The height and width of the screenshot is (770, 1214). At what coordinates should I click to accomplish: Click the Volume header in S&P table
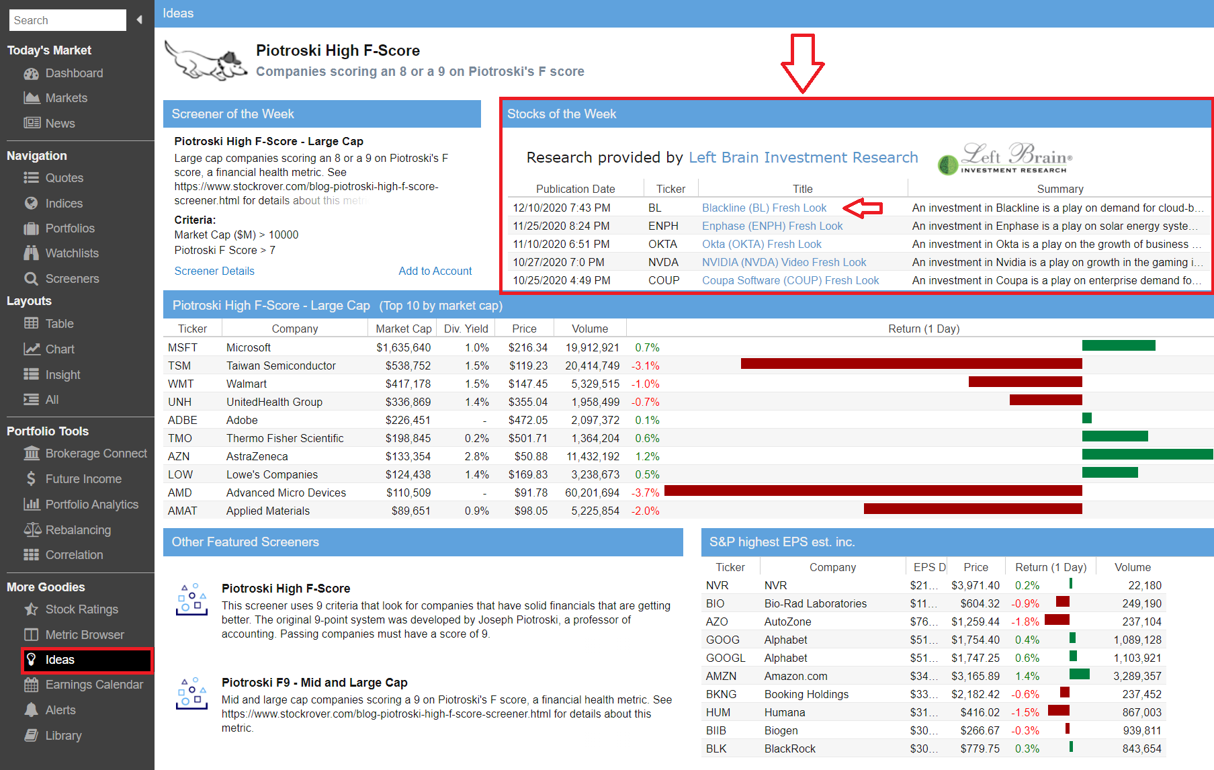(1133, 567)
